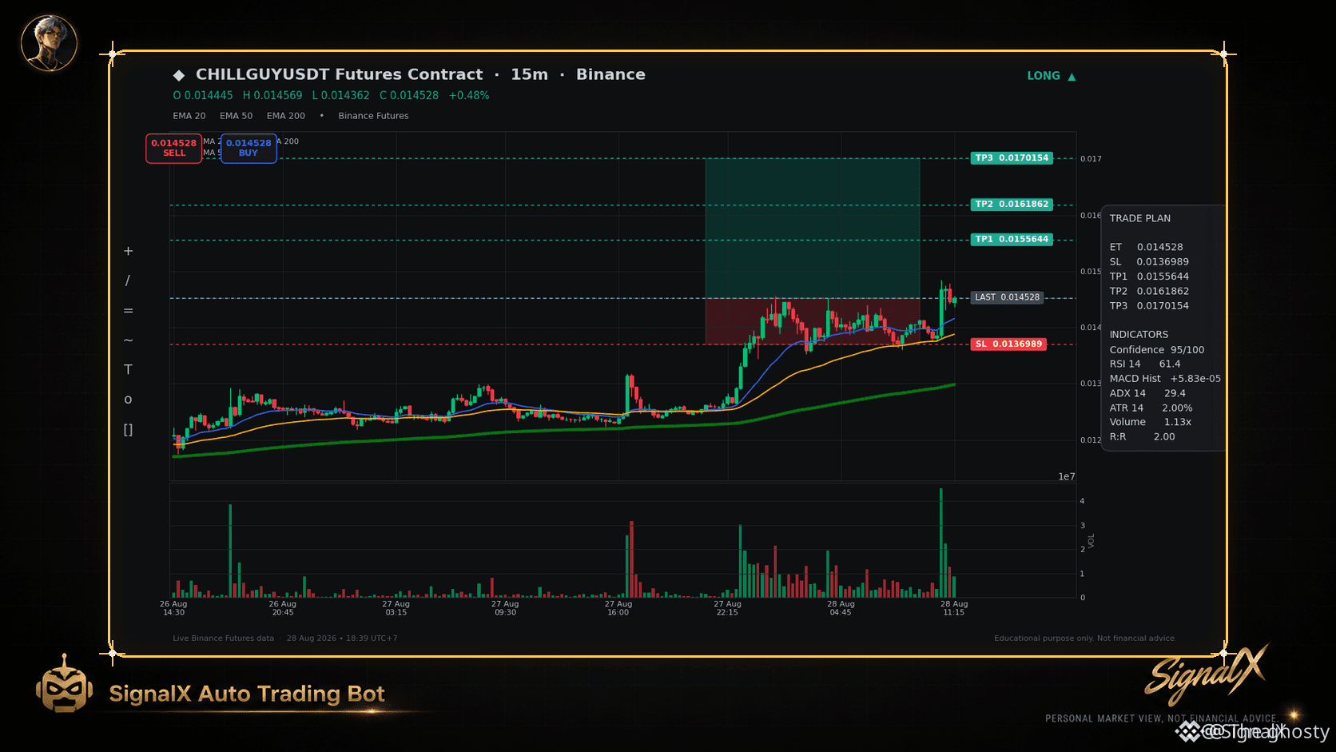Click the +0.48% change value
The height and width of the screenshot is (752, 1336).
469,95
